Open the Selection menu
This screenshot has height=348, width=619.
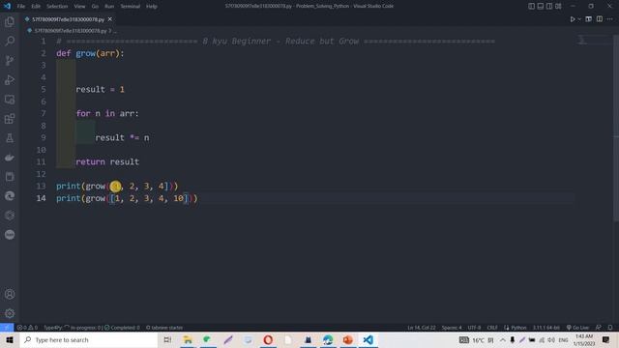pyautogui.click(x=57, y=7)
